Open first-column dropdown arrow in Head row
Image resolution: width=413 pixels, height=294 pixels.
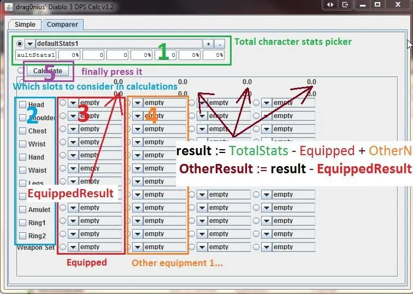tap(73, 103)
